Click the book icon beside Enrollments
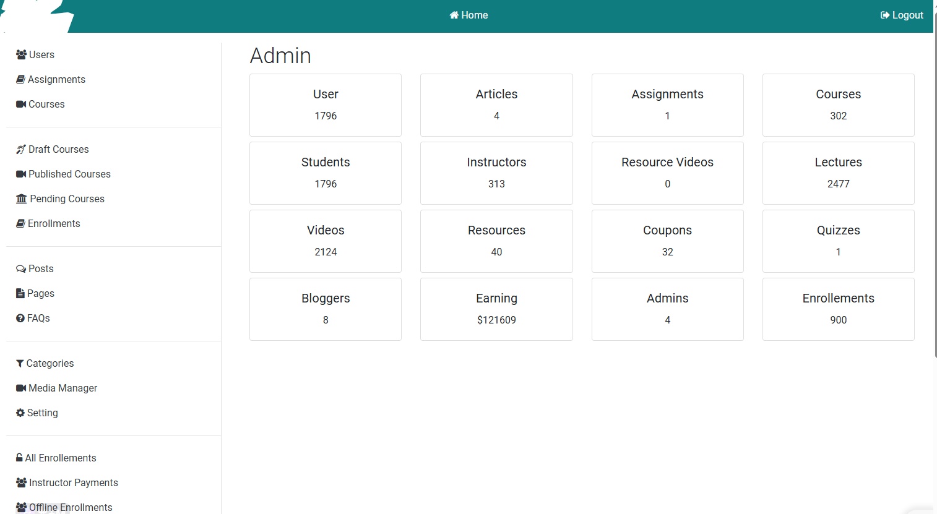Image resolution: width=937 pixels, height=514 pixels. (x=20, y=223)
